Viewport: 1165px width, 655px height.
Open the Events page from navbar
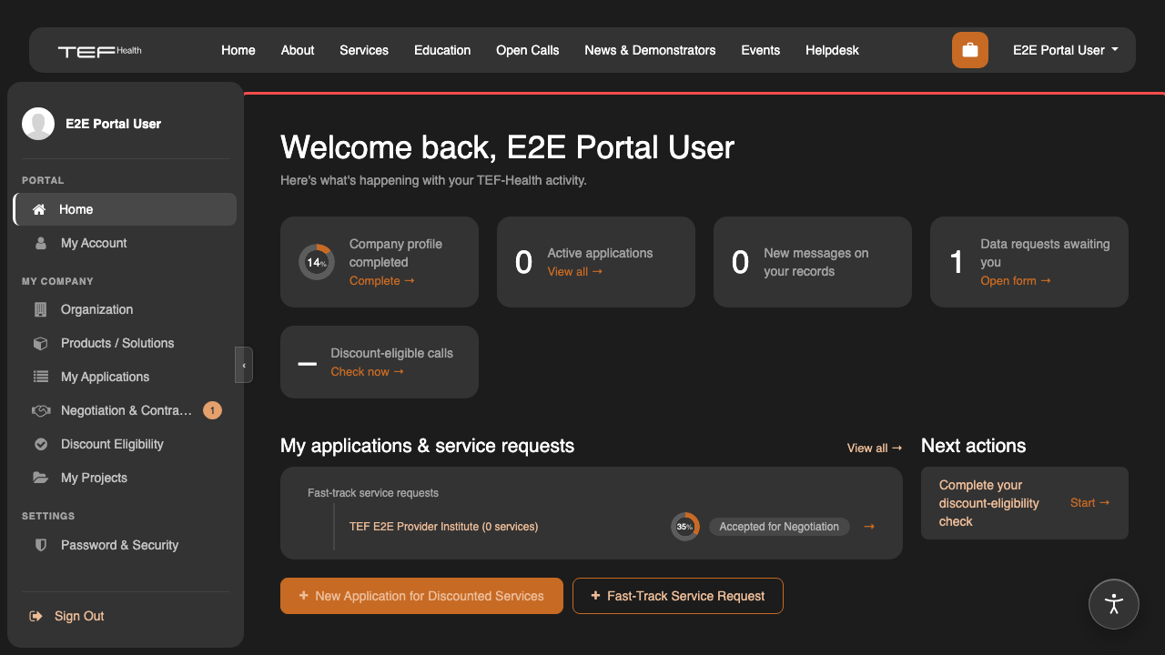click(761, 50)
